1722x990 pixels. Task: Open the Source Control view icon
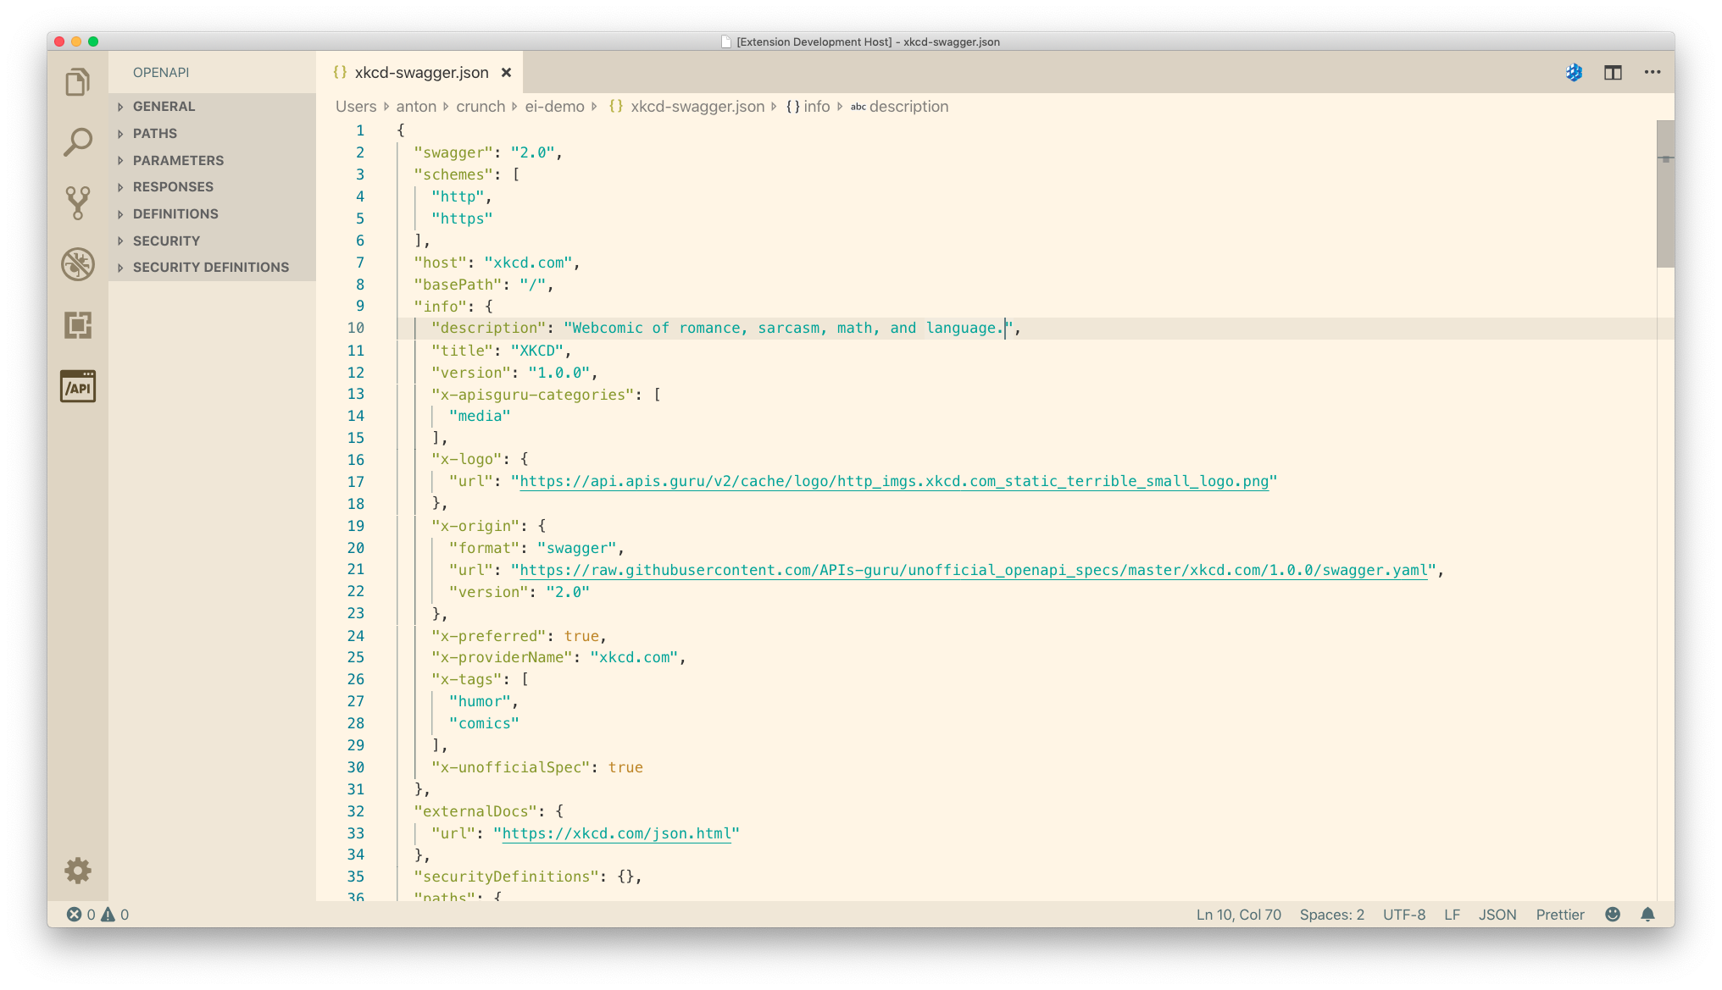coord(78,203)
